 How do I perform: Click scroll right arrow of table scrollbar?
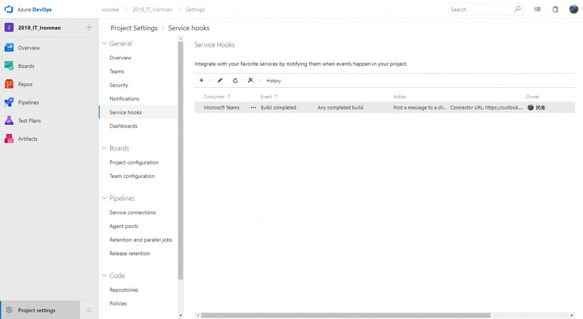pos(572,315)
